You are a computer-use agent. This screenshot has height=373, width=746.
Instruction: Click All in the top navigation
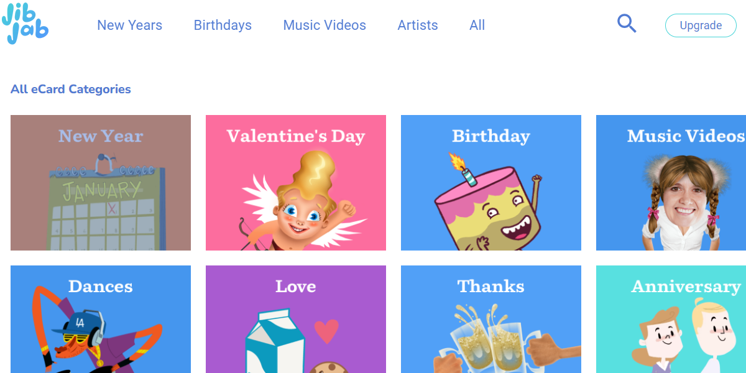(x=477, y=25)
